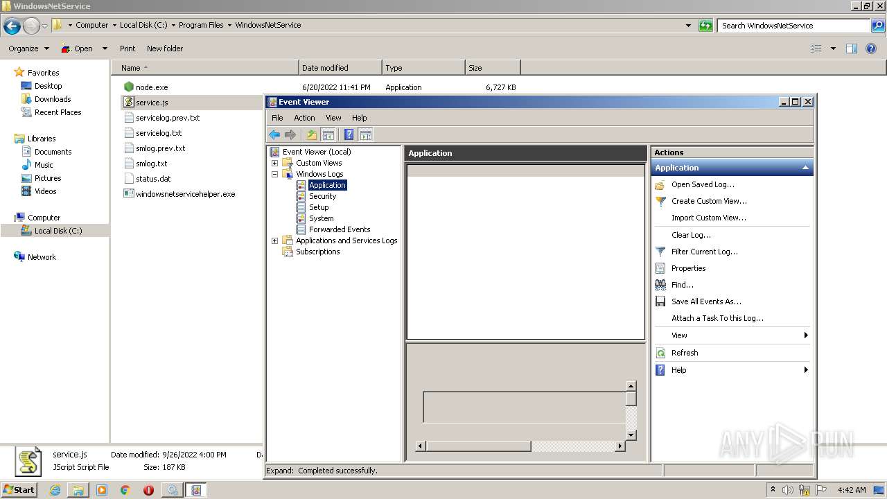Click the Create Custom View funnel icon
This screenshot has width=887, height=499.
pyautogui.click(x=660, y=201)
